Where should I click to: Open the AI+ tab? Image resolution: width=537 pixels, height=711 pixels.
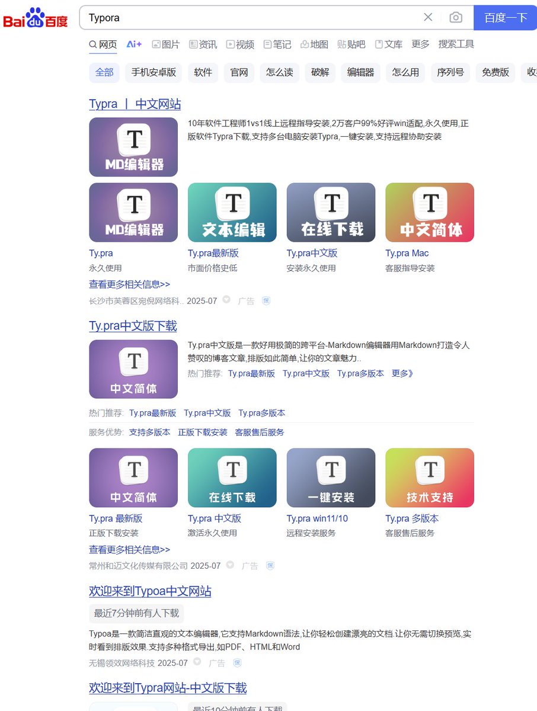(x=134, y=44)
